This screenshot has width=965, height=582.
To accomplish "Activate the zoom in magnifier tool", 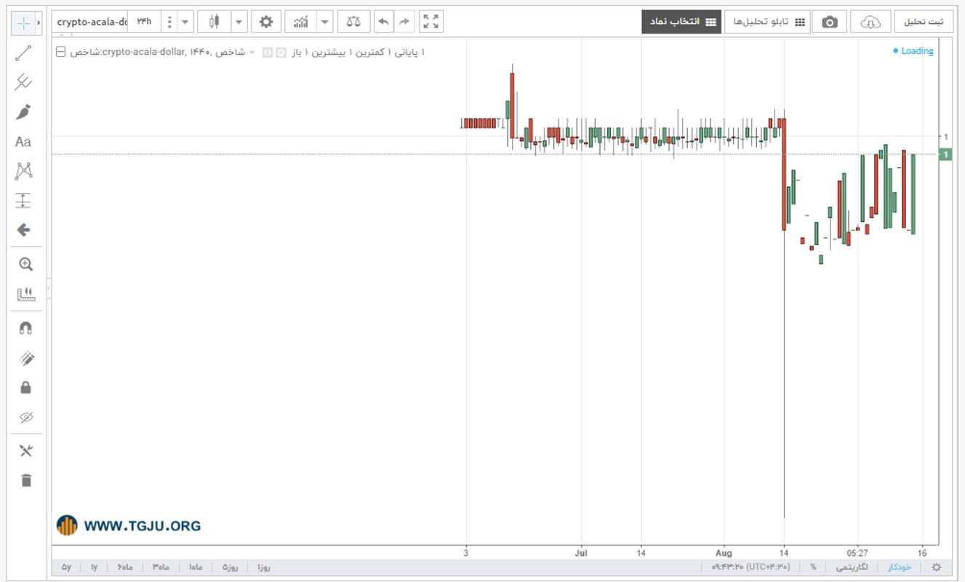I will [26, 264].
